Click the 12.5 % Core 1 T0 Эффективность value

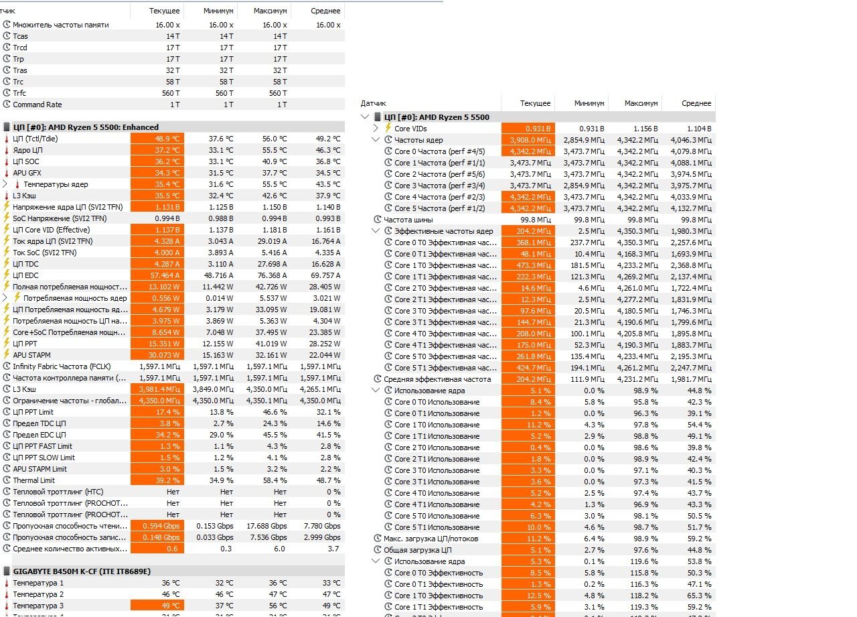tap(528, 596)
